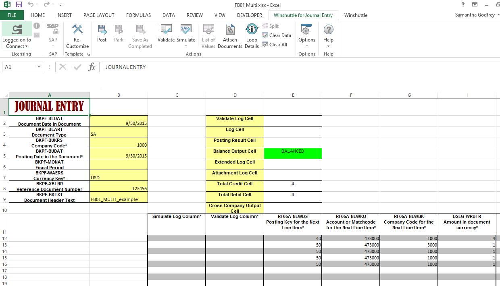Click the Excel application icon
Screen dimensions: 500x286
[7, 4]
